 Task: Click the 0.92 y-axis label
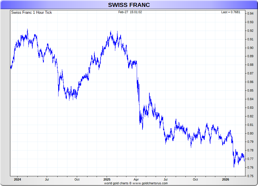click(251, 31)
